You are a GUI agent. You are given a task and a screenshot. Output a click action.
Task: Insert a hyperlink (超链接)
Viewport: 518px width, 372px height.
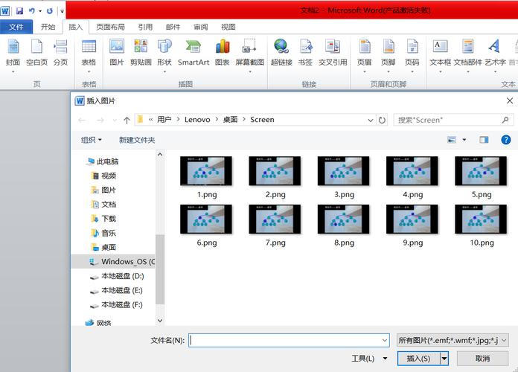coord(281,53)
